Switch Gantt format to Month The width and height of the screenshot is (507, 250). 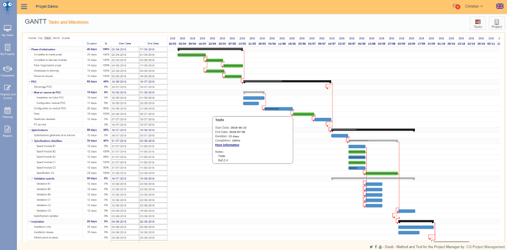56,38
